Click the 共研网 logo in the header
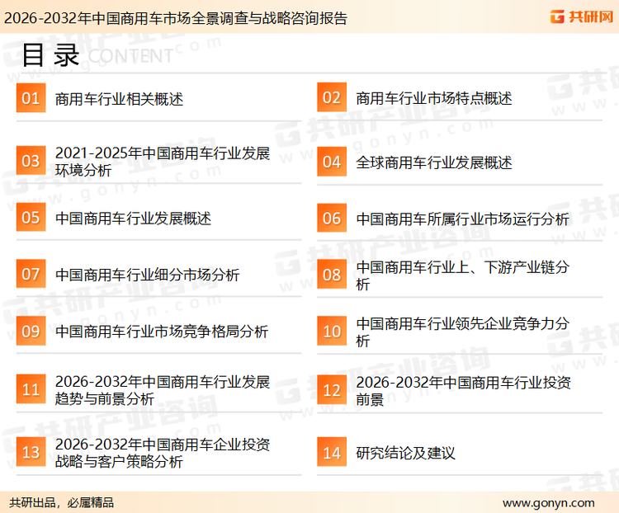619x513 pixels. pos(582,16)
